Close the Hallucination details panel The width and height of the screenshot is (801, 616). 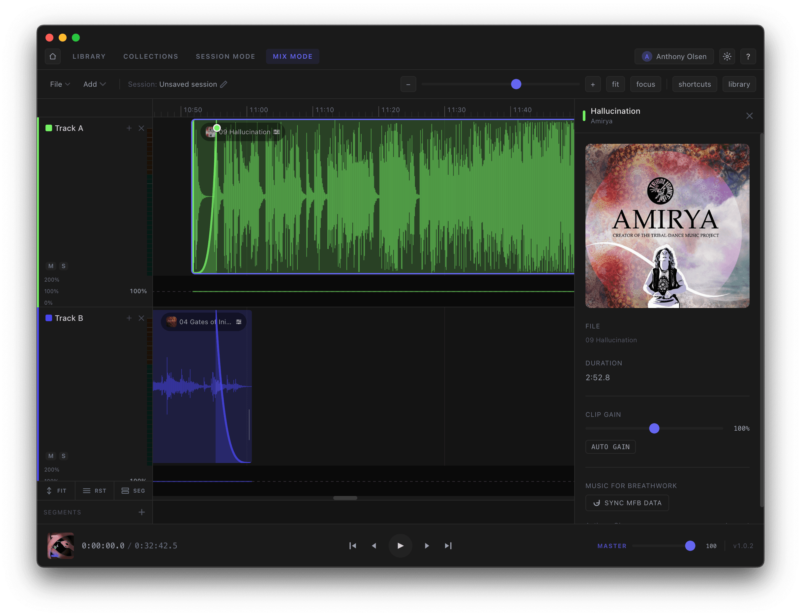coord(749,116)
